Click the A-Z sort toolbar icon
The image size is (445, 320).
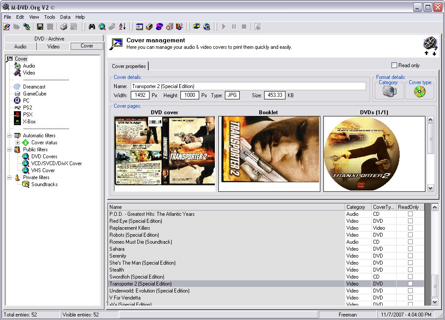point(122,27)
